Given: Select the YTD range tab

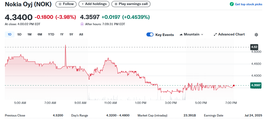Looking at the screenshot, I should click(x=51, y=34).
